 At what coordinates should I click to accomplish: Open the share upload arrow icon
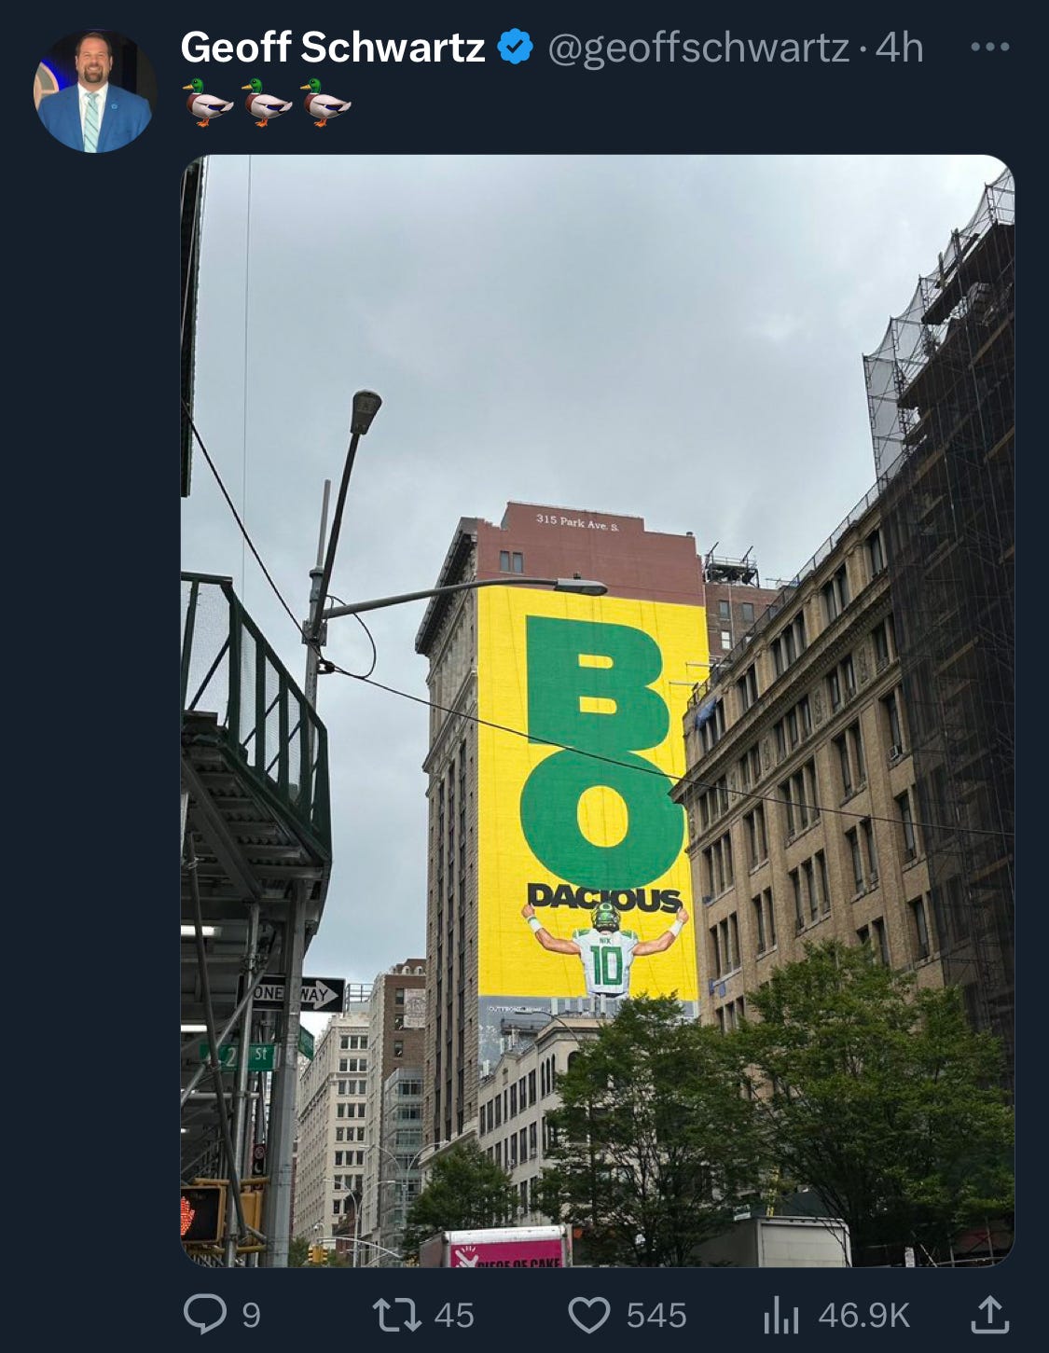990,1315
